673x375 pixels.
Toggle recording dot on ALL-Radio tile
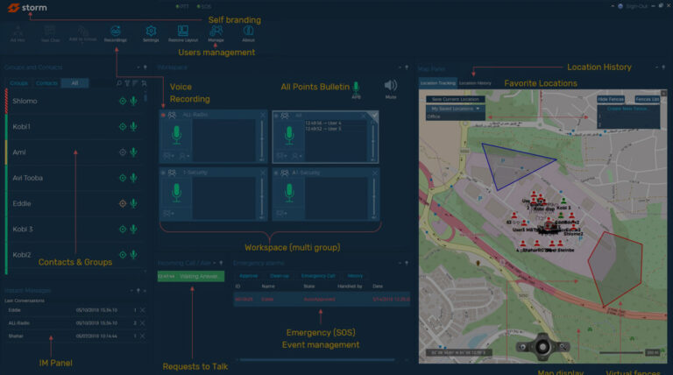163,115
